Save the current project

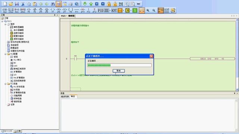point(17,4)
